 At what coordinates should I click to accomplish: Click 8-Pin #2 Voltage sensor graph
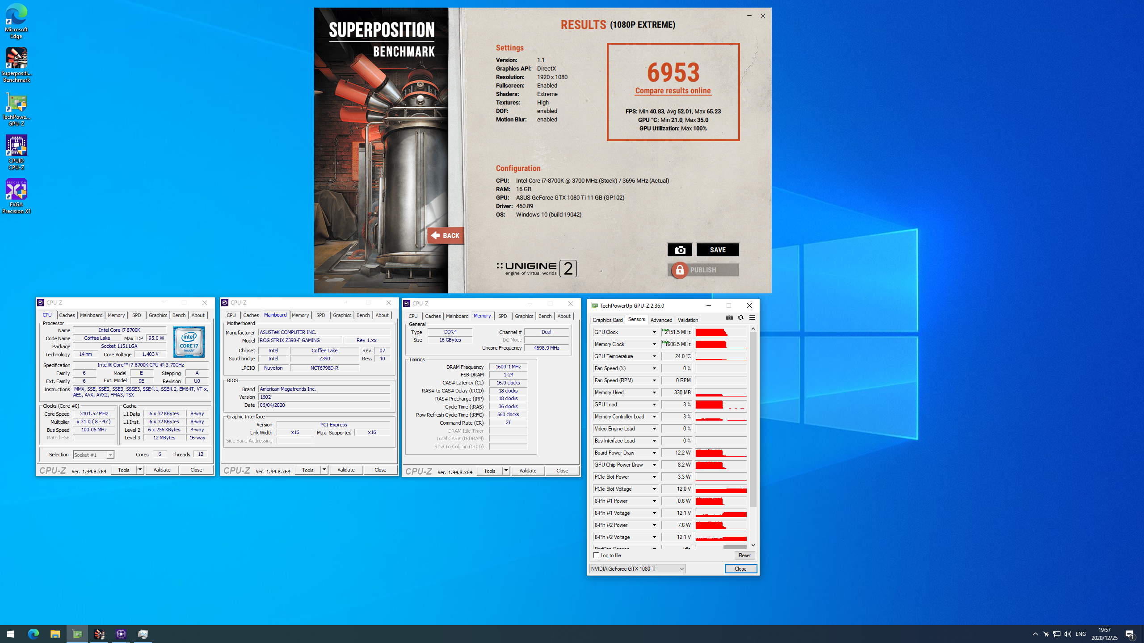click(x=720, y=537)
